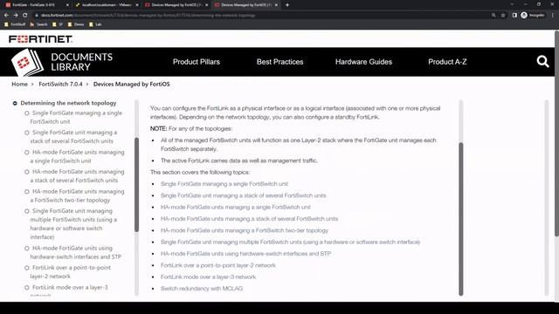Go forward with the browser forward arrow
This screenshot has height=314, width=559.
pos(16,16)
